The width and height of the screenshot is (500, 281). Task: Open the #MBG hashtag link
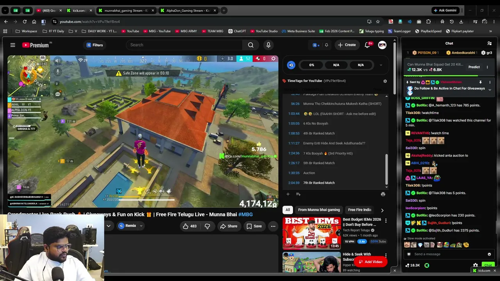tap(245, 214)
